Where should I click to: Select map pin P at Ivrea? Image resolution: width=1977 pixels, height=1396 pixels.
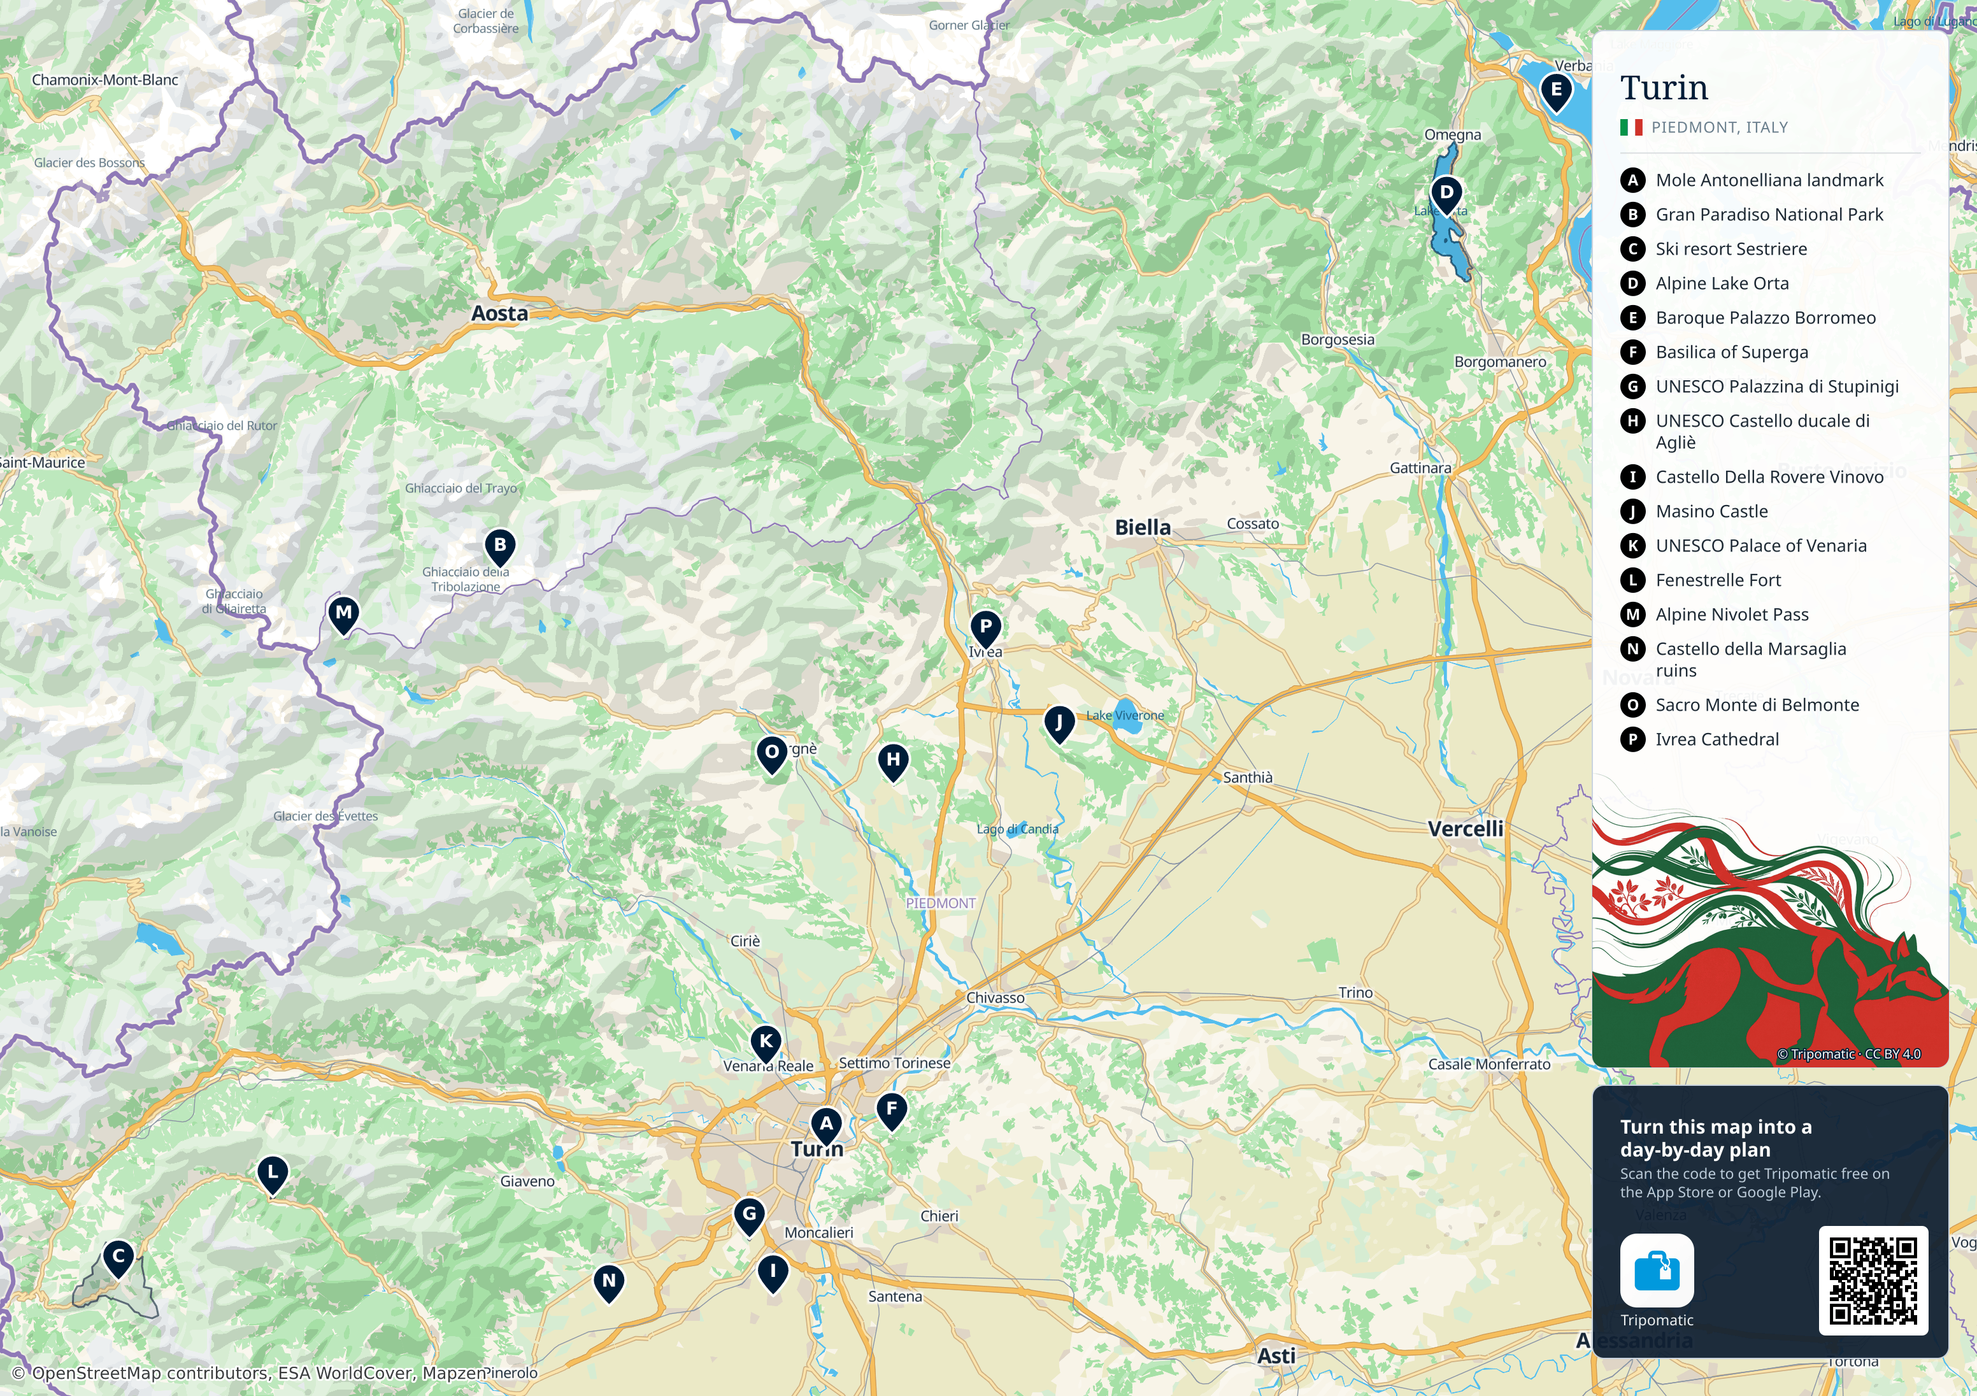(985, 629)
